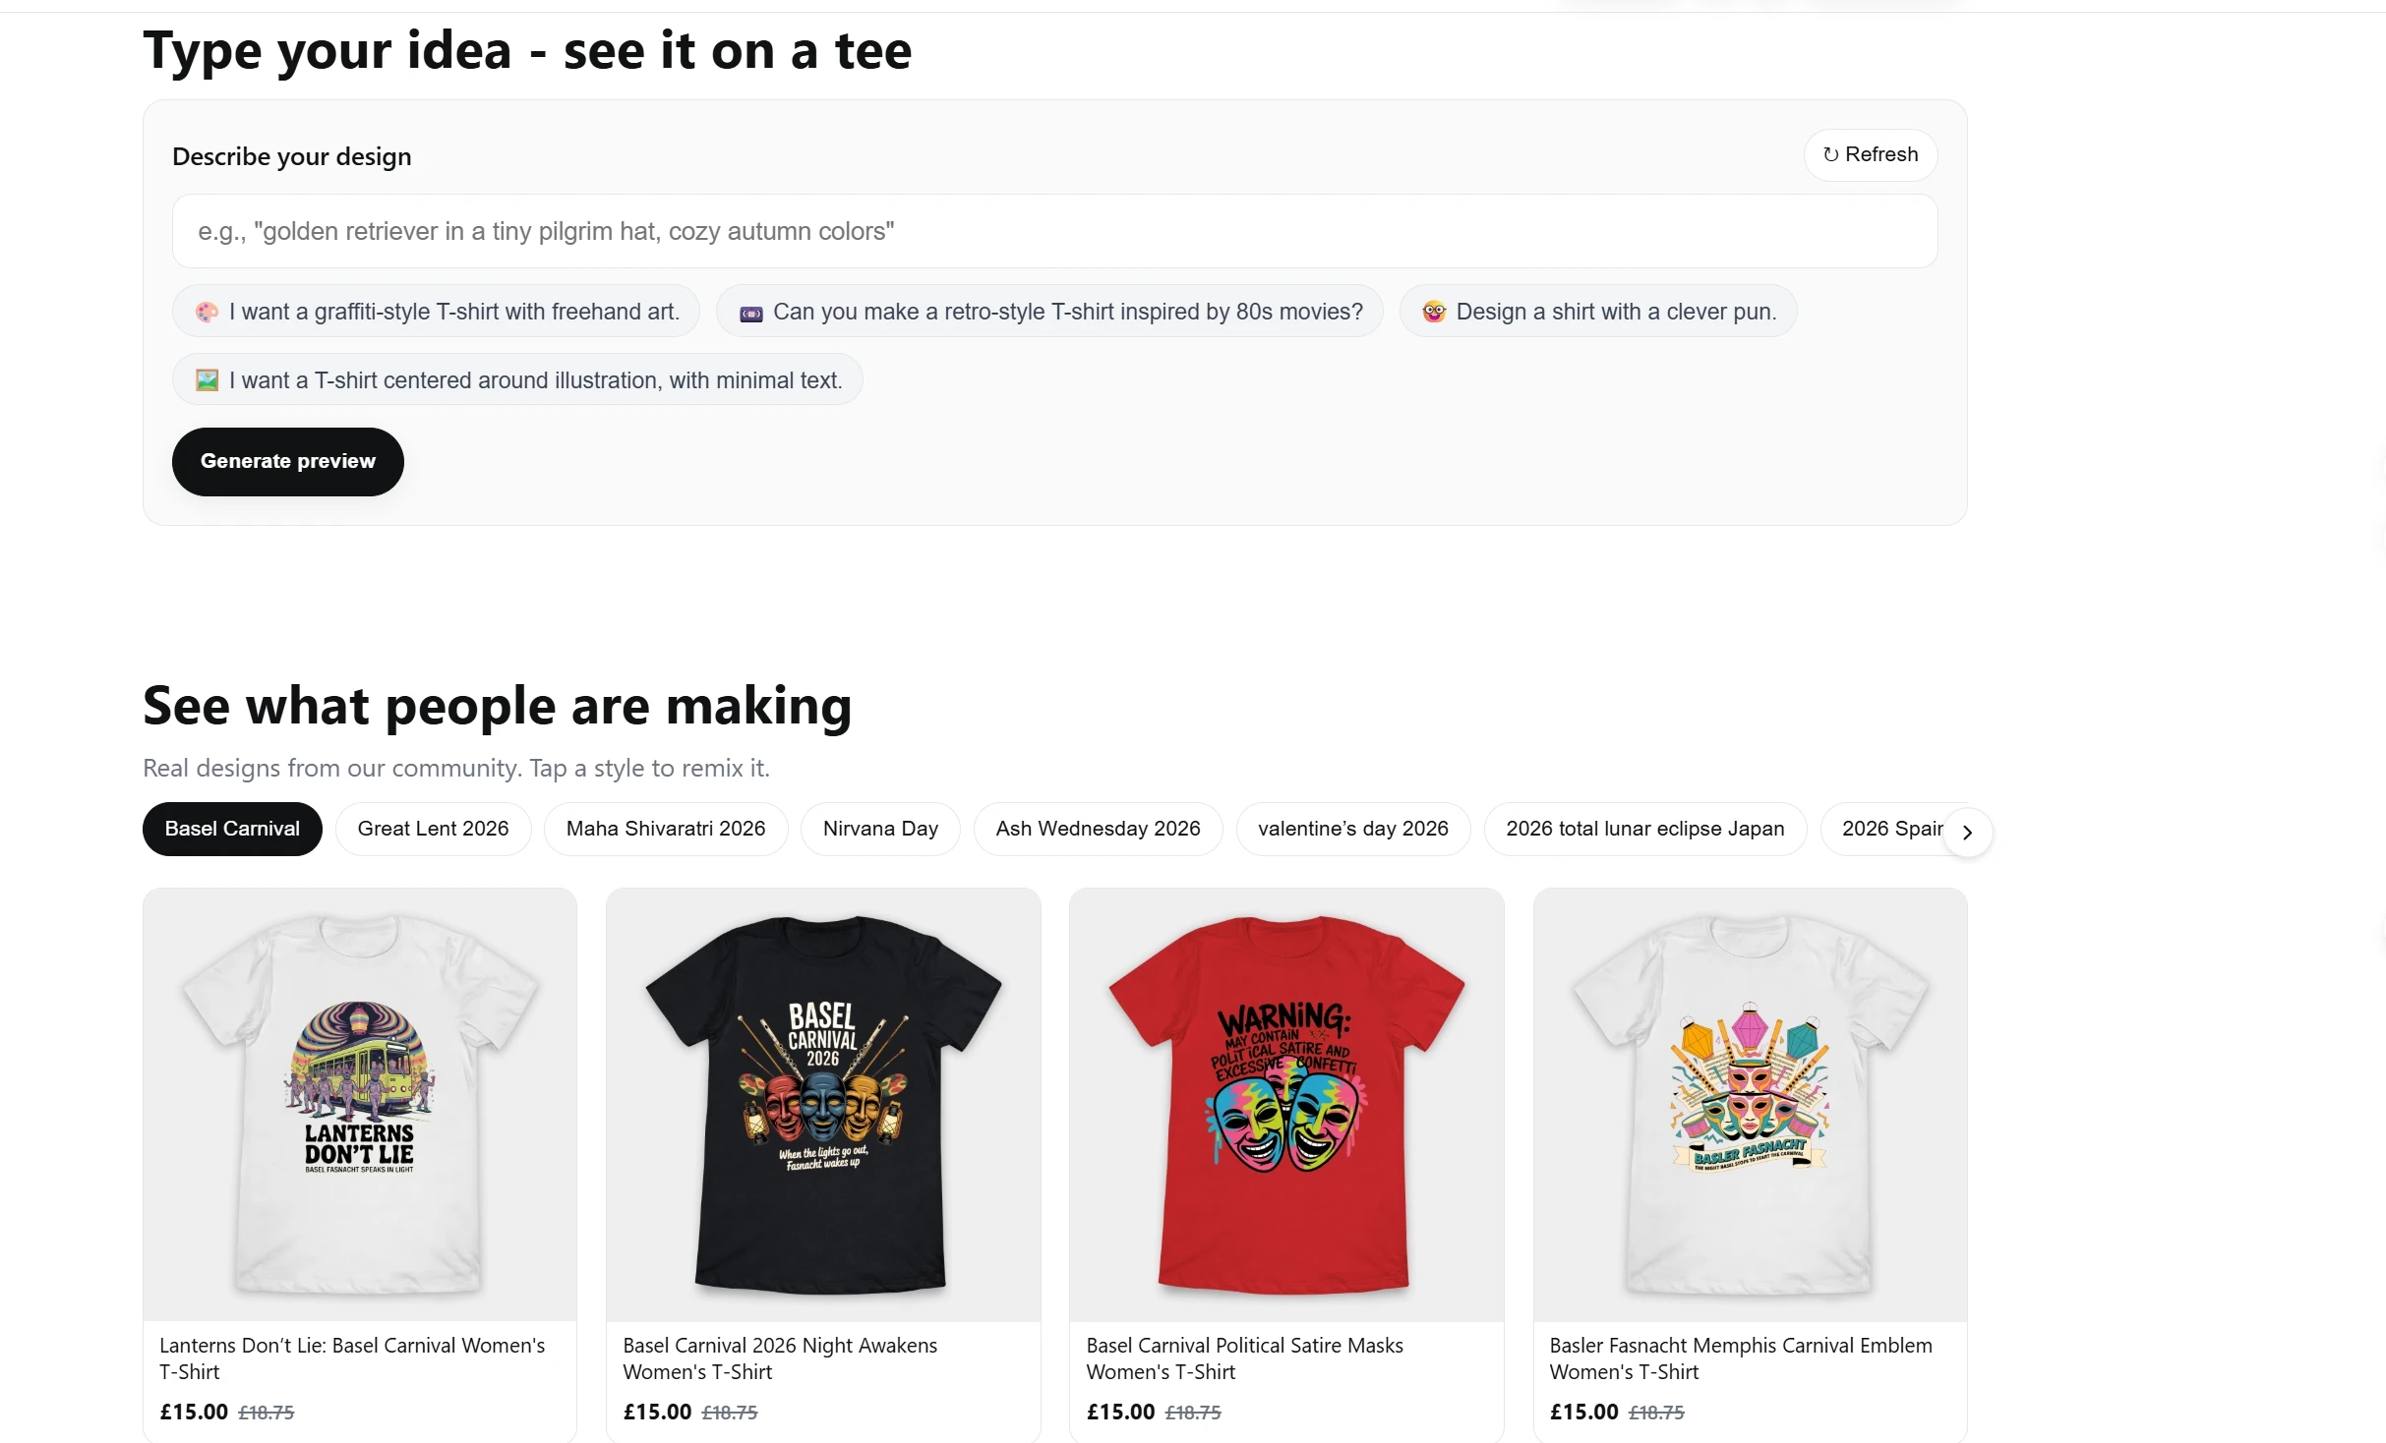
Task: Show 2026 total lunar eclipse Japan designs
Action: coord(1644,829)
